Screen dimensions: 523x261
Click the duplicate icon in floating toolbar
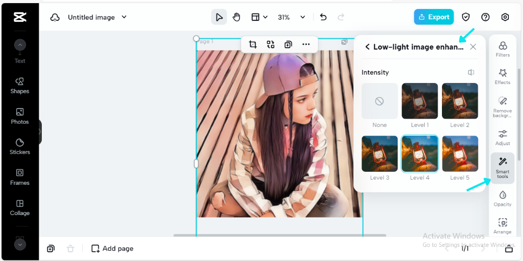(x=288, y=44)
